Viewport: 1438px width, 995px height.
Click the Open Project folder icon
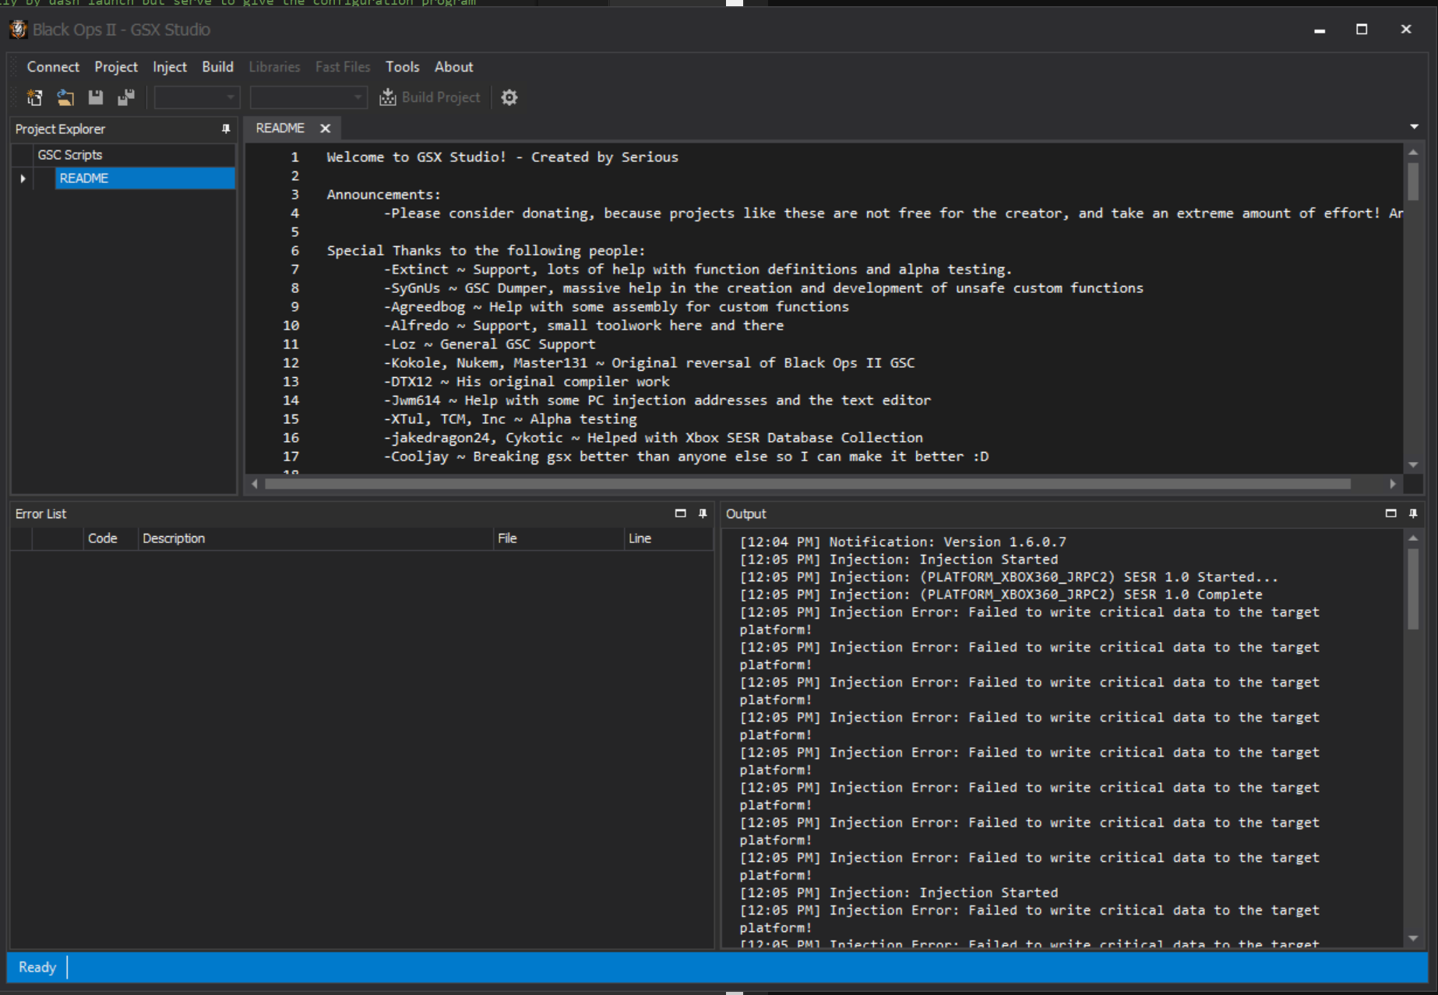pos(65,97)
